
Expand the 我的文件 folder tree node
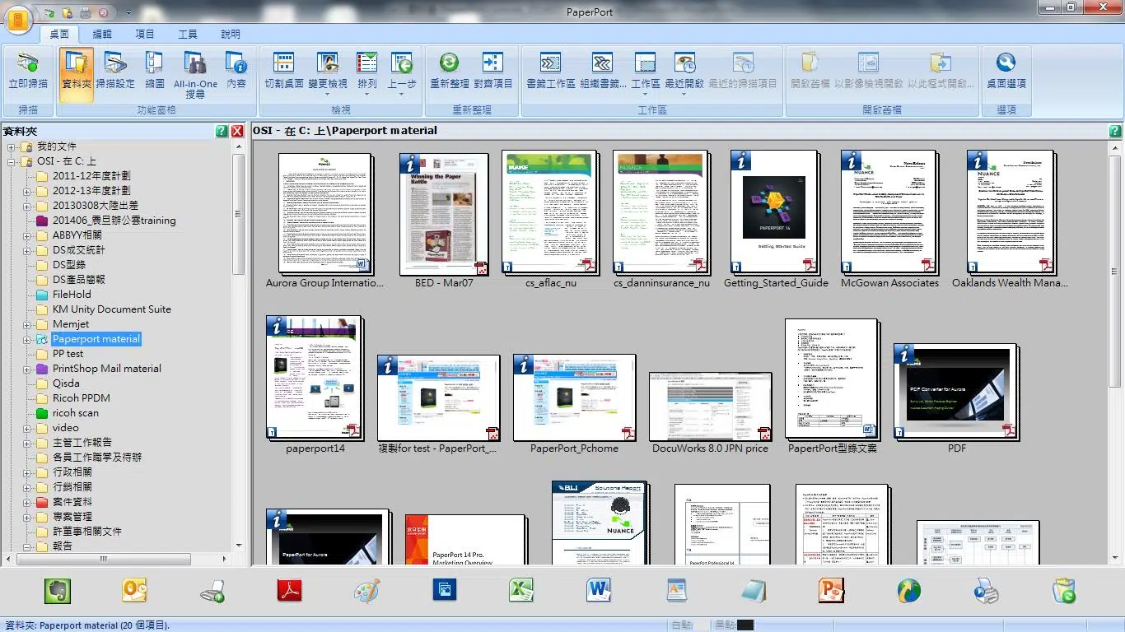pos(12,146)
